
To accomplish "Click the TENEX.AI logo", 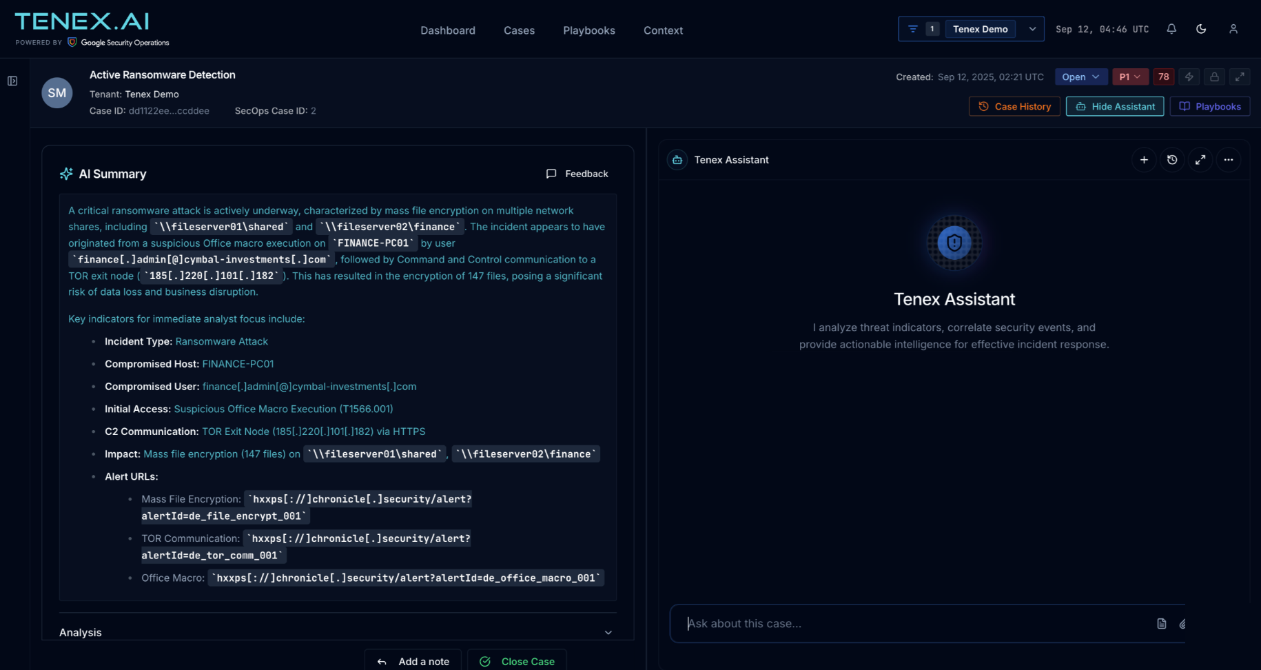I will coord(81,21).
